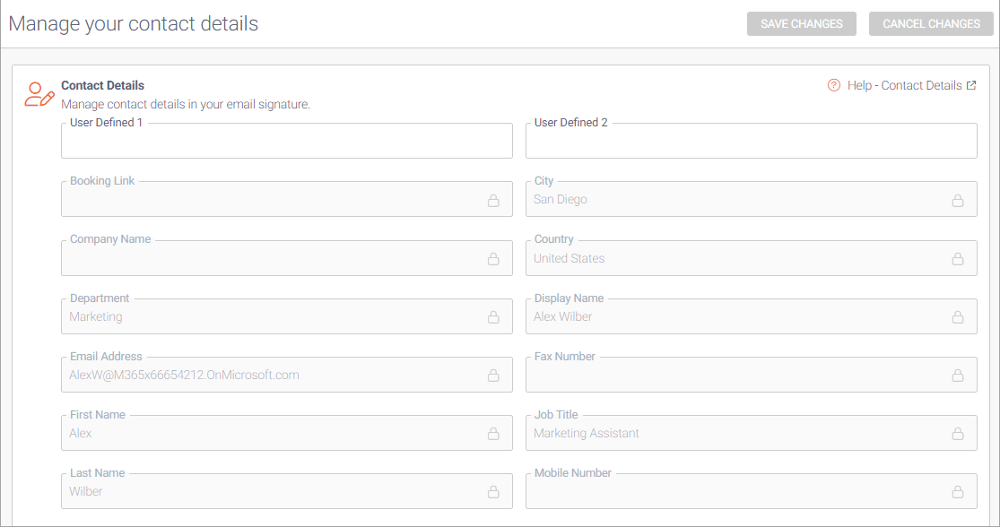
Task: Click the lock icon in Email Address field
Action: (493, 376)
